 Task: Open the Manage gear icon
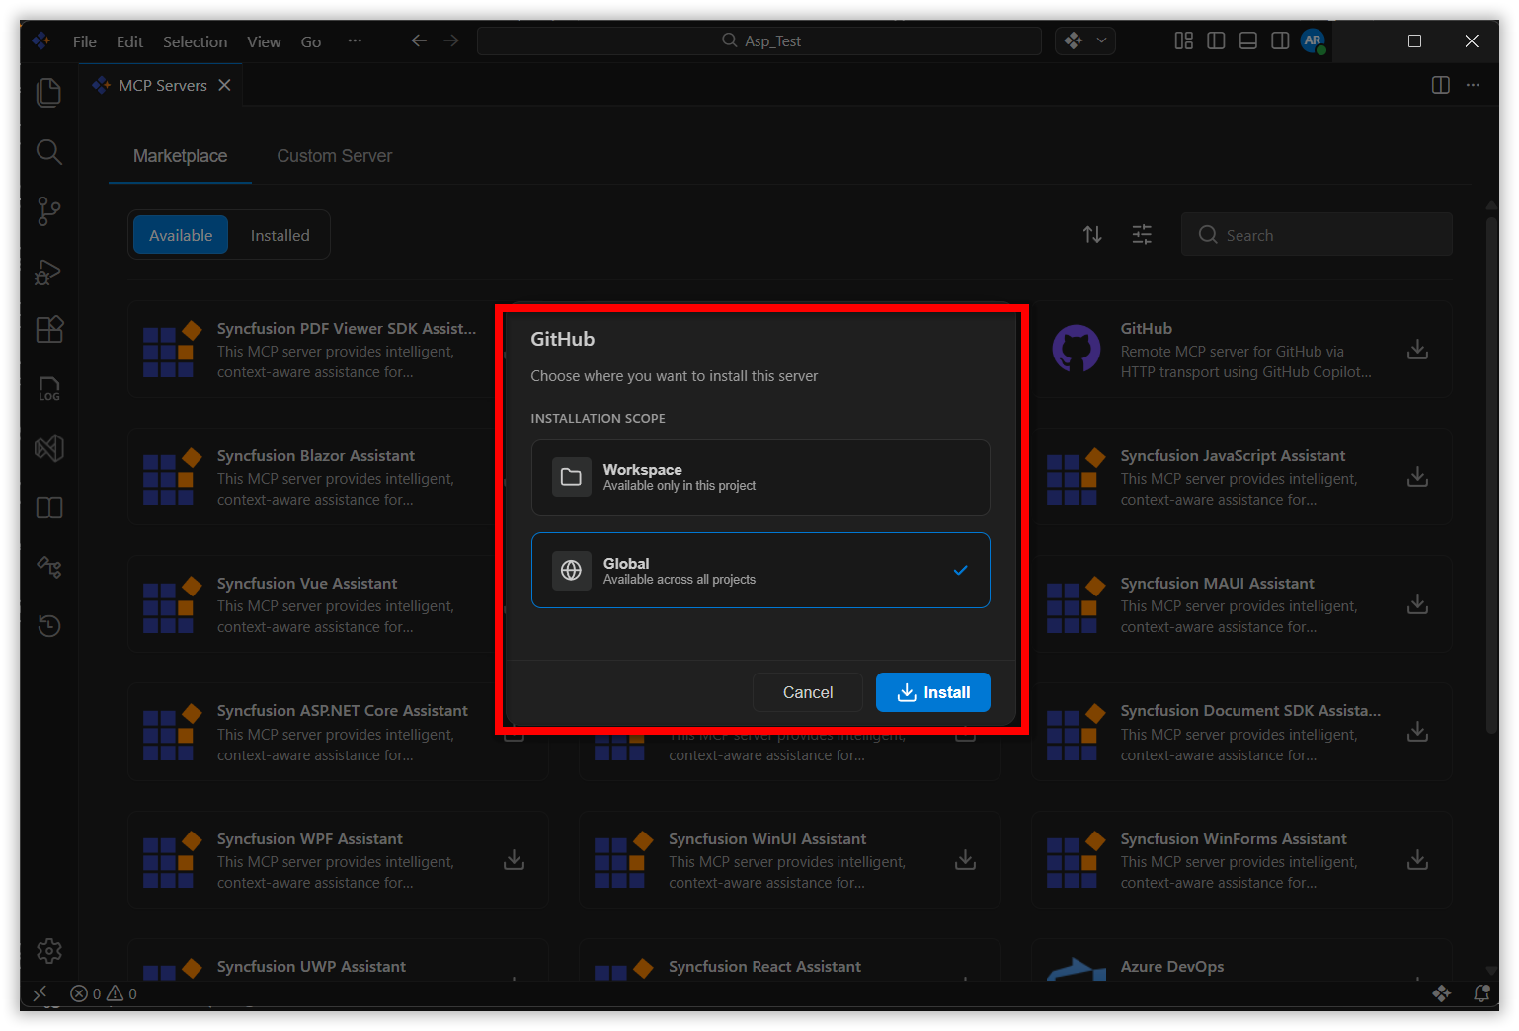point(48,951)
